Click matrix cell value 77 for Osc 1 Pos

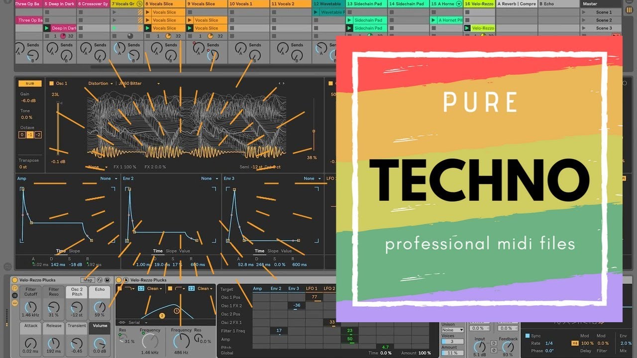(314, 297)
